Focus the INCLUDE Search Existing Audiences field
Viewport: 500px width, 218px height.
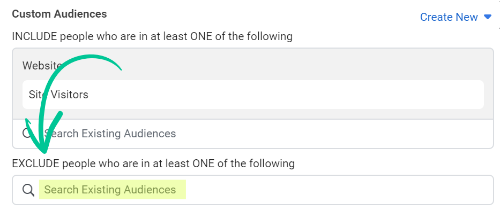(253, 134)
